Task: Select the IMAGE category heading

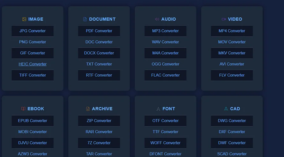Action: pos(36,19)
